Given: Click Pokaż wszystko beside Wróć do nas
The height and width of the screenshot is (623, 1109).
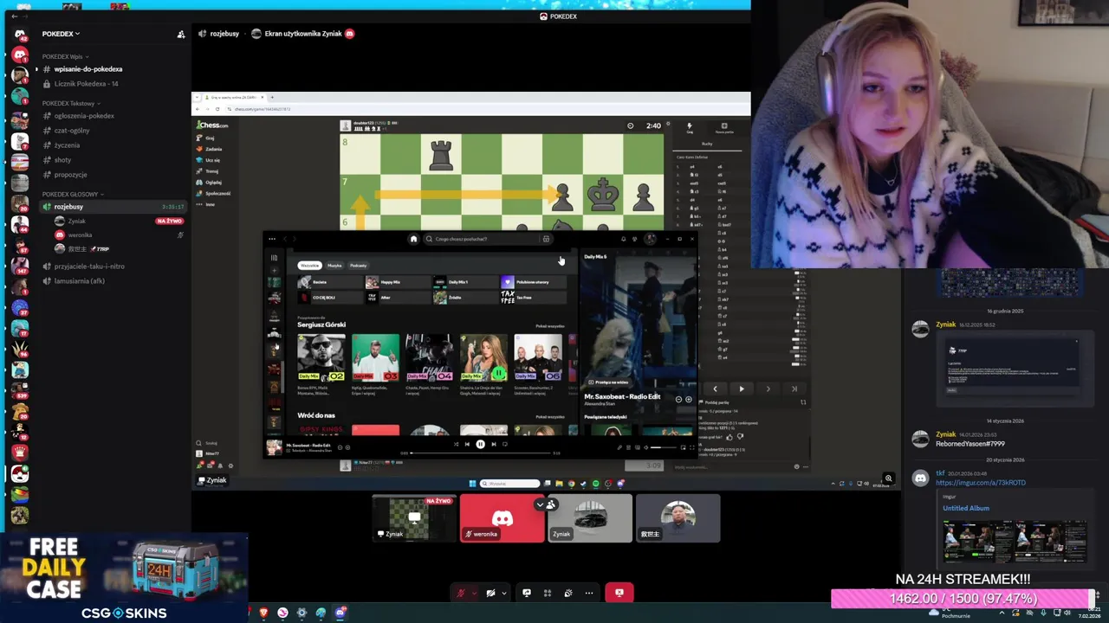Looking at the screenshot, I should point(550,417).
